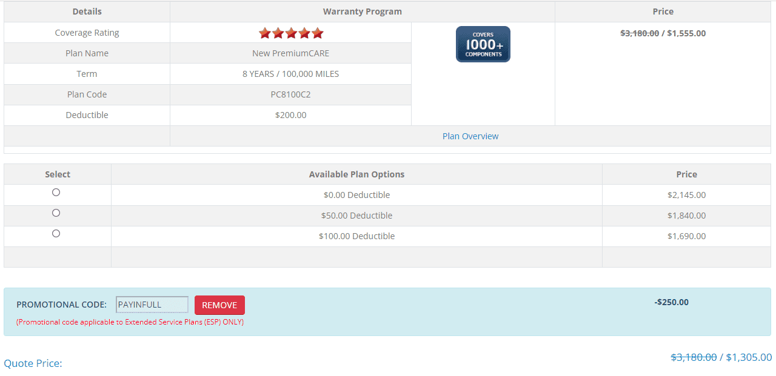Click the $2,145.00 price cell
This screenshot has height=376, width=776.
coord(686,195)
